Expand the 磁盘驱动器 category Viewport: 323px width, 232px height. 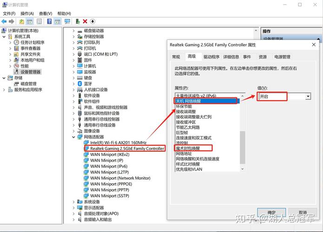tap(73, 31)
